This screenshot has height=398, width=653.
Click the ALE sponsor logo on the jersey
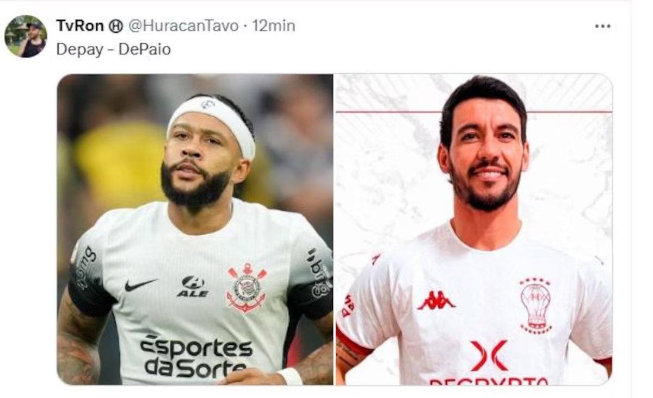point(193,286)
